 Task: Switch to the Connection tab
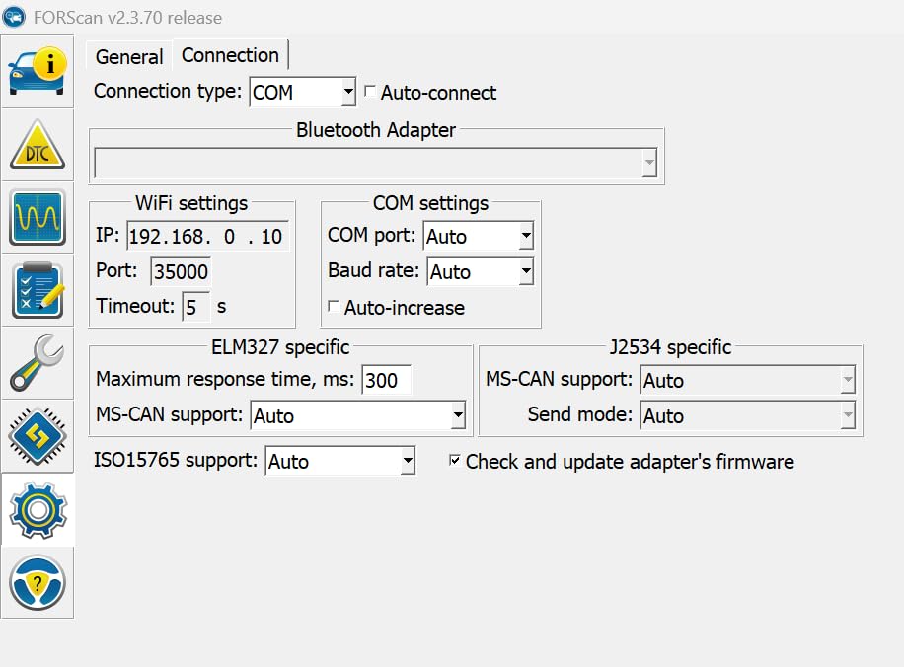click(230, 55)
